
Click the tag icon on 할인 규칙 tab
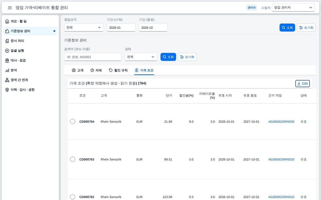[111, 70]
